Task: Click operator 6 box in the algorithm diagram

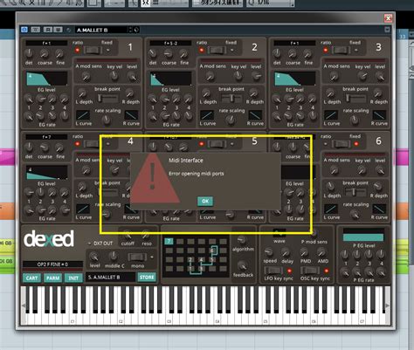Action: point(212,250)
